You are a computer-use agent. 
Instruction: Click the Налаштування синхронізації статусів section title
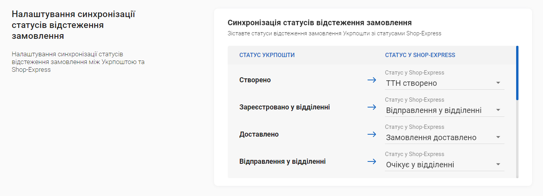click(74, 25)
